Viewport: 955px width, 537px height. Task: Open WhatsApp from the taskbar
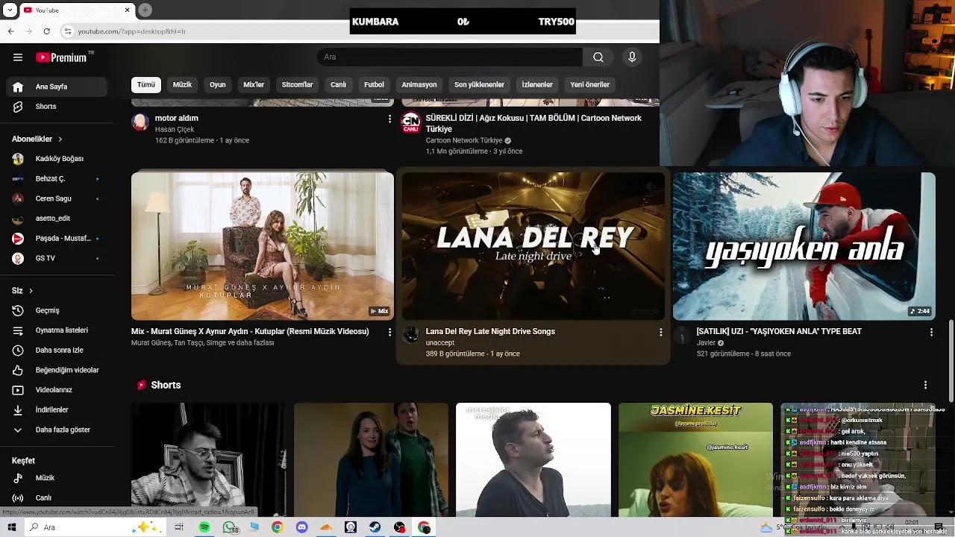tap(230, 527)
